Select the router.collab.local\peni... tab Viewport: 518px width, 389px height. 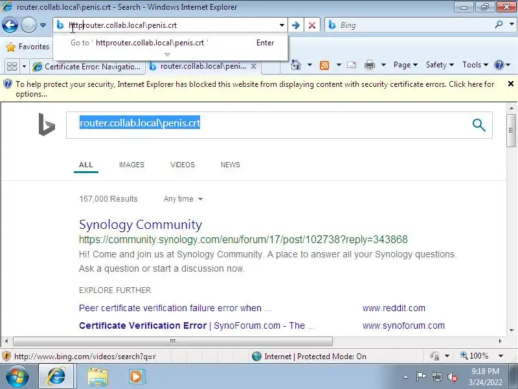click(x=198, y=67)
